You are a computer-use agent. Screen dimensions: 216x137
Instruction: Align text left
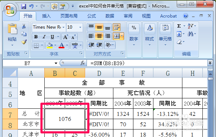click(x=91, y=36)
